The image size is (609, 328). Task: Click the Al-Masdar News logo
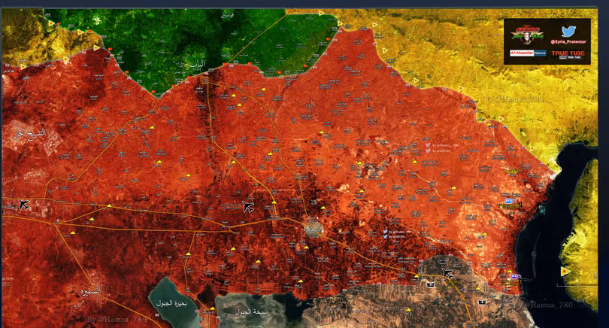point(528,53)
